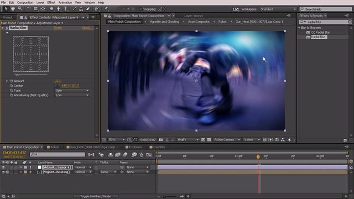Toggle the Radial Blur fx switch

coord(7,28)
